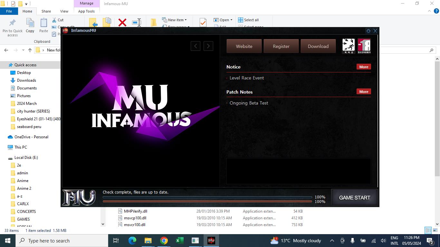440x247 pixels.
Task: Open the Website button in launcher
Action: pyautogui.click(x=244, y=46)
